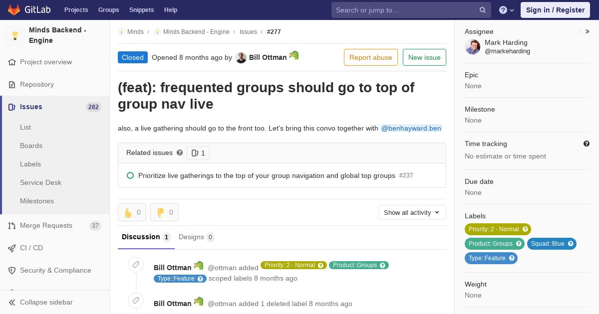Click the Collapse sidebar text

46,303
